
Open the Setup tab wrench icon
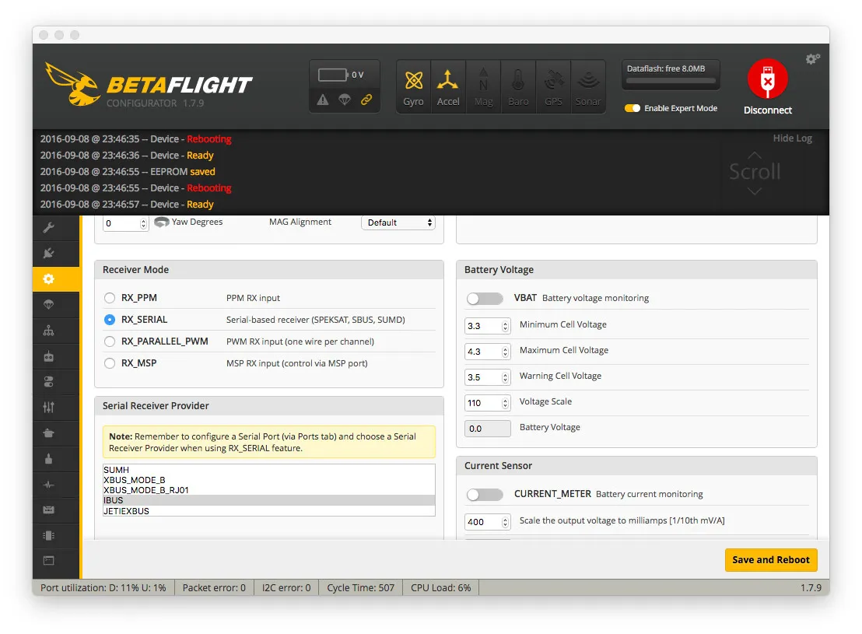click(x=48, y=228)
